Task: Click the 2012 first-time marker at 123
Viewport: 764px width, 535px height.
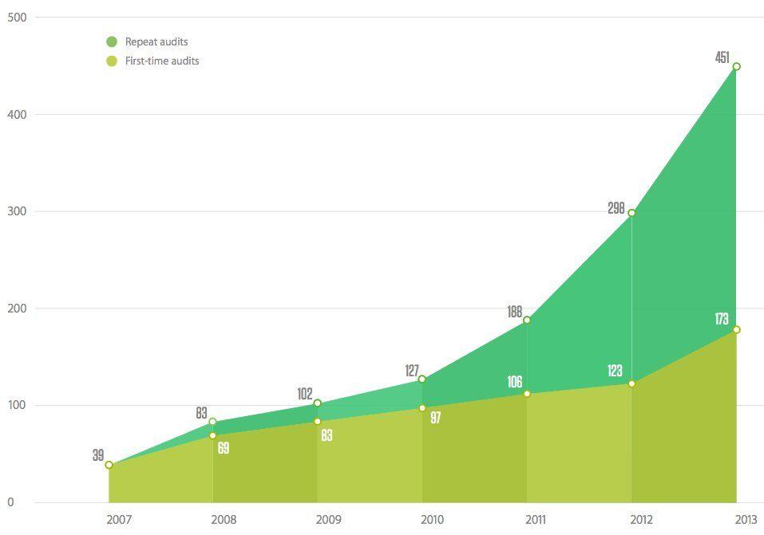Action: pyautogui.click(x=631, y=384)
